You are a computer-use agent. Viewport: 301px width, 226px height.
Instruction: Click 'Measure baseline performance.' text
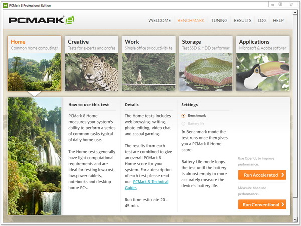[252, 191]
